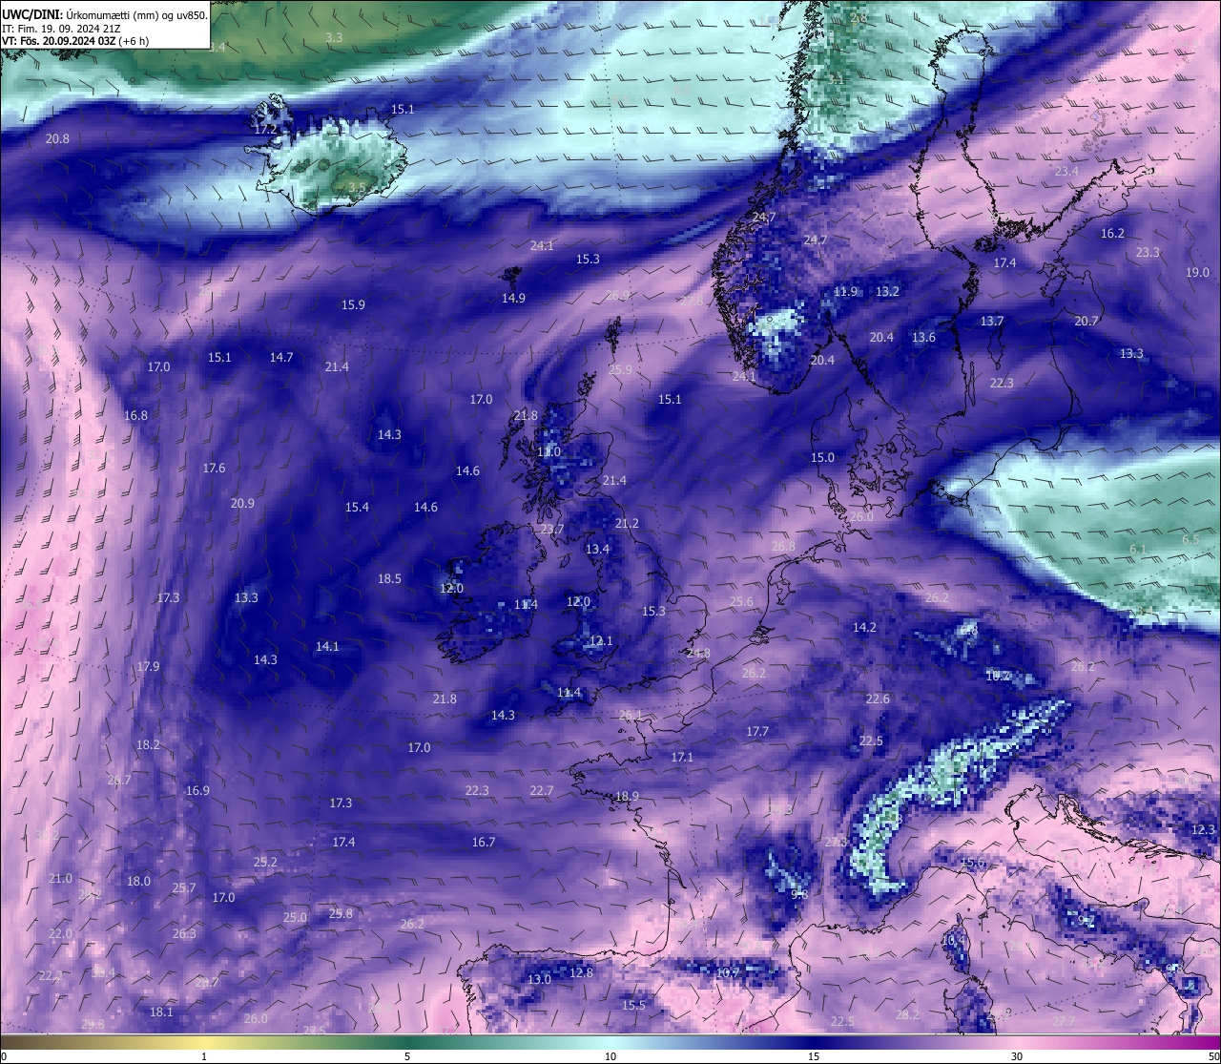Click the 6.1 value in the green area

click(x=1137, y=549)
